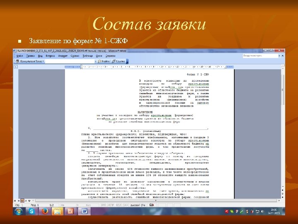298x224 pixels.
Task: Open the Файл menu
Action: click(19, 56)
